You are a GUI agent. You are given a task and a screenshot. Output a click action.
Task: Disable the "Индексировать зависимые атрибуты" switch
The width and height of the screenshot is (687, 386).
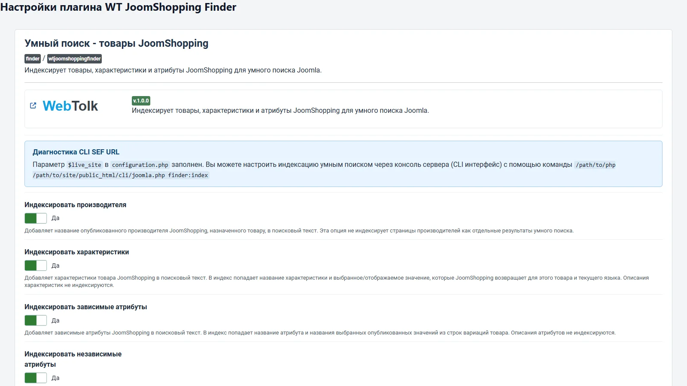36,320
